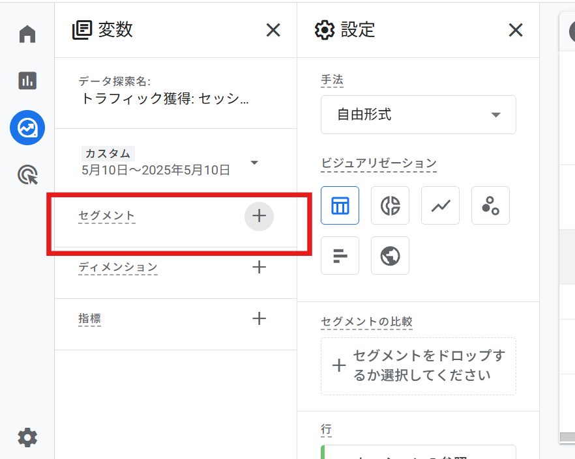Open the Advertising icon in sidebar
Viewport: 575px width, 459px height.
[27, 174]
